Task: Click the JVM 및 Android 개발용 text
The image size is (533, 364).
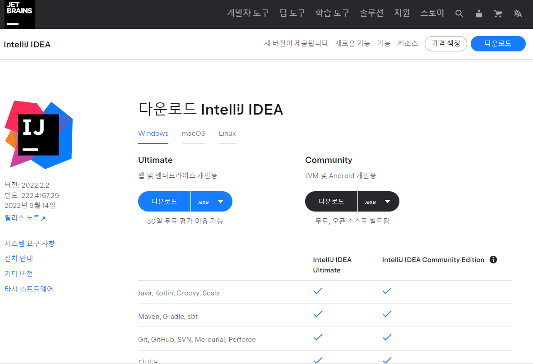Action: click(341, 175)
